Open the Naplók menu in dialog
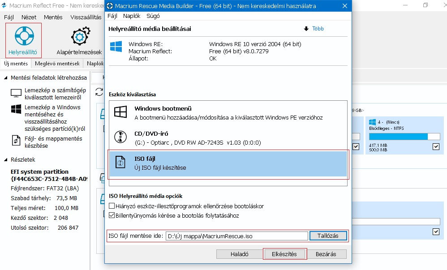The width and height of the screenshot is (447, 270). [132, 16]
